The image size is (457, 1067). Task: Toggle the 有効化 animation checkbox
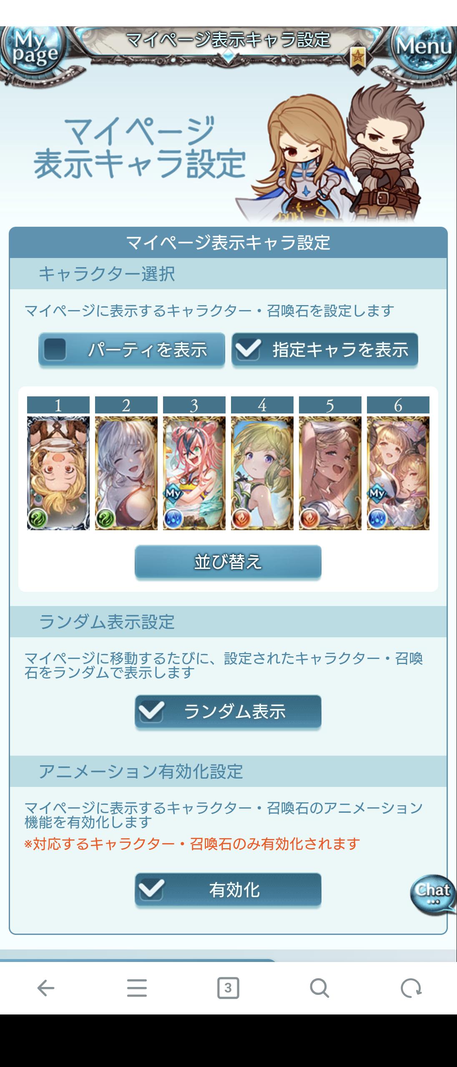[x=228, y=890]
